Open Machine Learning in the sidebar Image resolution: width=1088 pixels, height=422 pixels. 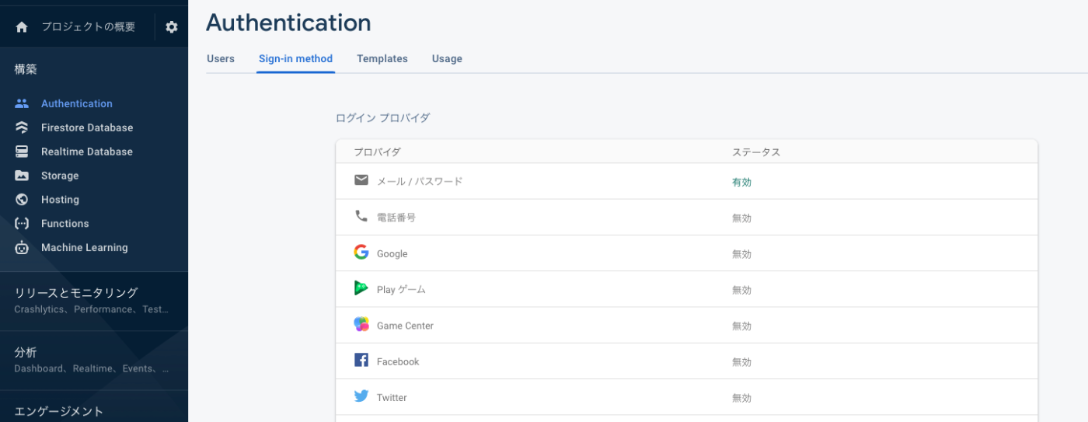(84, 248)
